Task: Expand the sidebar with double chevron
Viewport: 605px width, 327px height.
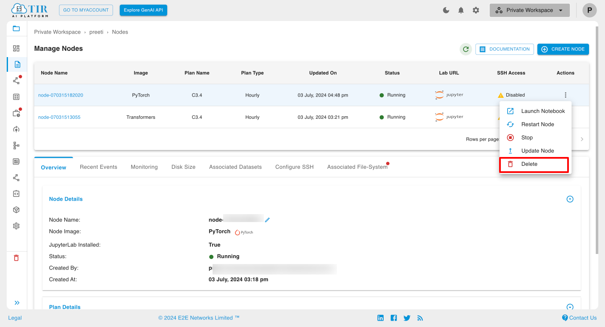Action: [17, 303]
